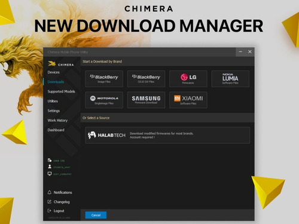Click 'Or Select a Source' heading
Viewport: 299px width, 224px height.
(x=96, y=118)
